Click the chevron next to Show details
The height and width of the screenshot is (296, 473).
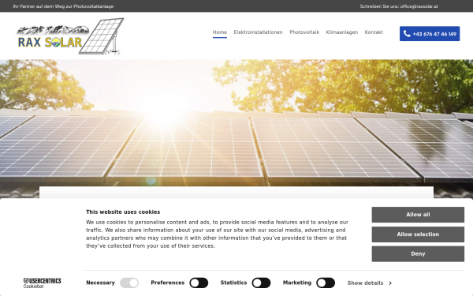[390, 283]
